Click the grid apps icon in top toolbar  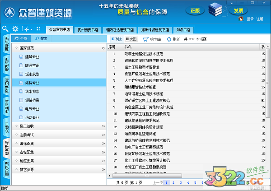click(x=38, y=28)
